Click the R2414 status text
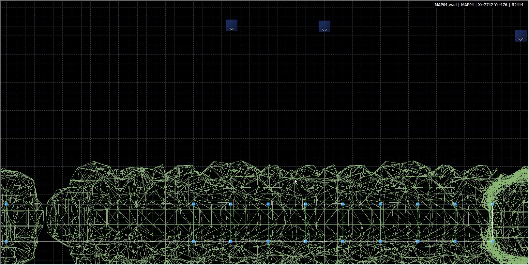 (518, 5)
